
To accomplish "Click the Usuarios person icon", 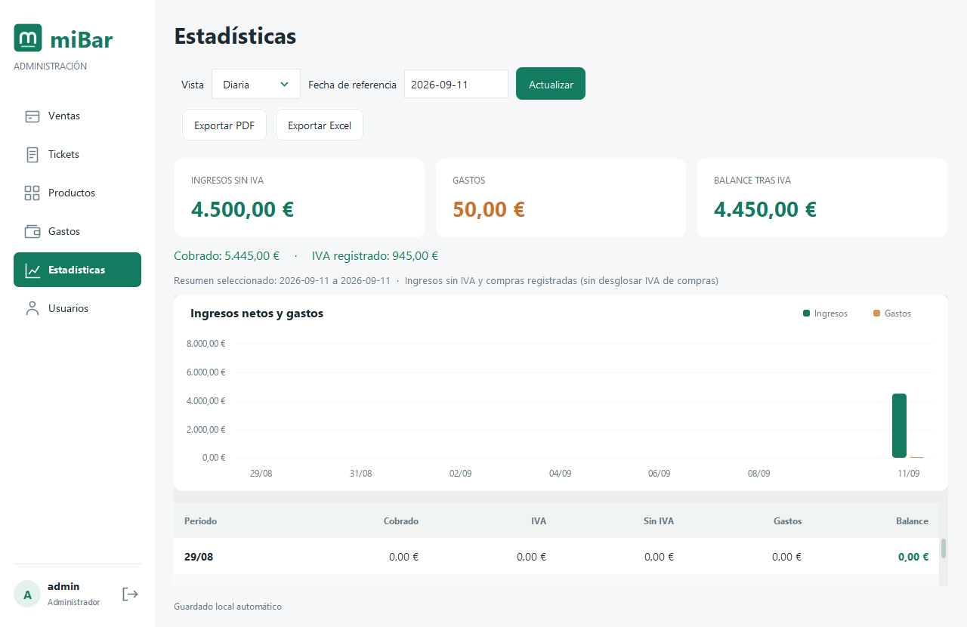I will click(x=32, y=309).
